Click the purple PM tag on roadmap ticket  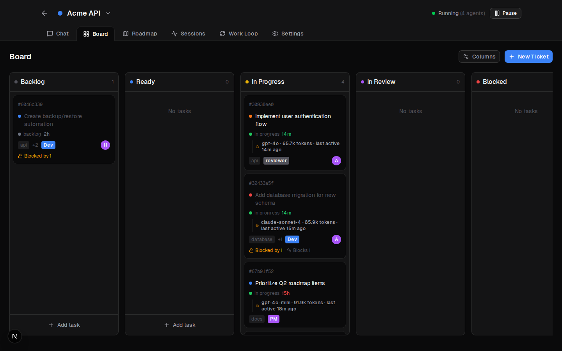point(274,319)
